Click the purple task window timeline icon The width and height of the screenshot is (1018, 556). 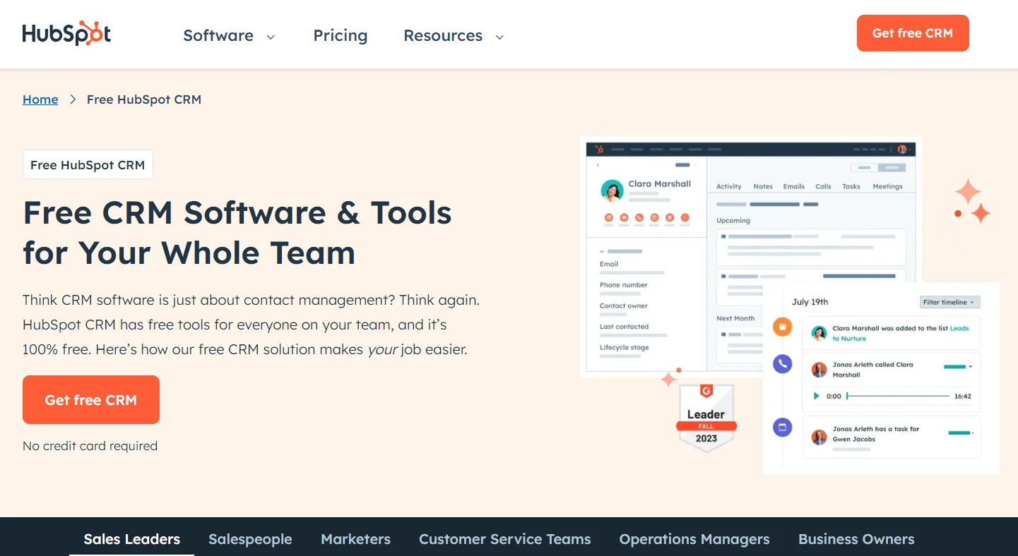click(782, 427)
